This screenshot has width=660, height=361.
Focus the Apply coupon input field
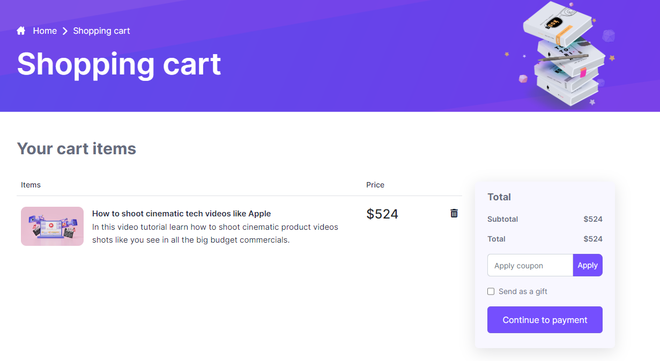coord(530,265)
